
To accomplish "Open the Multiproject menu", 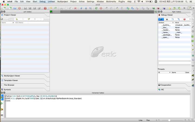I will point(63,2).
